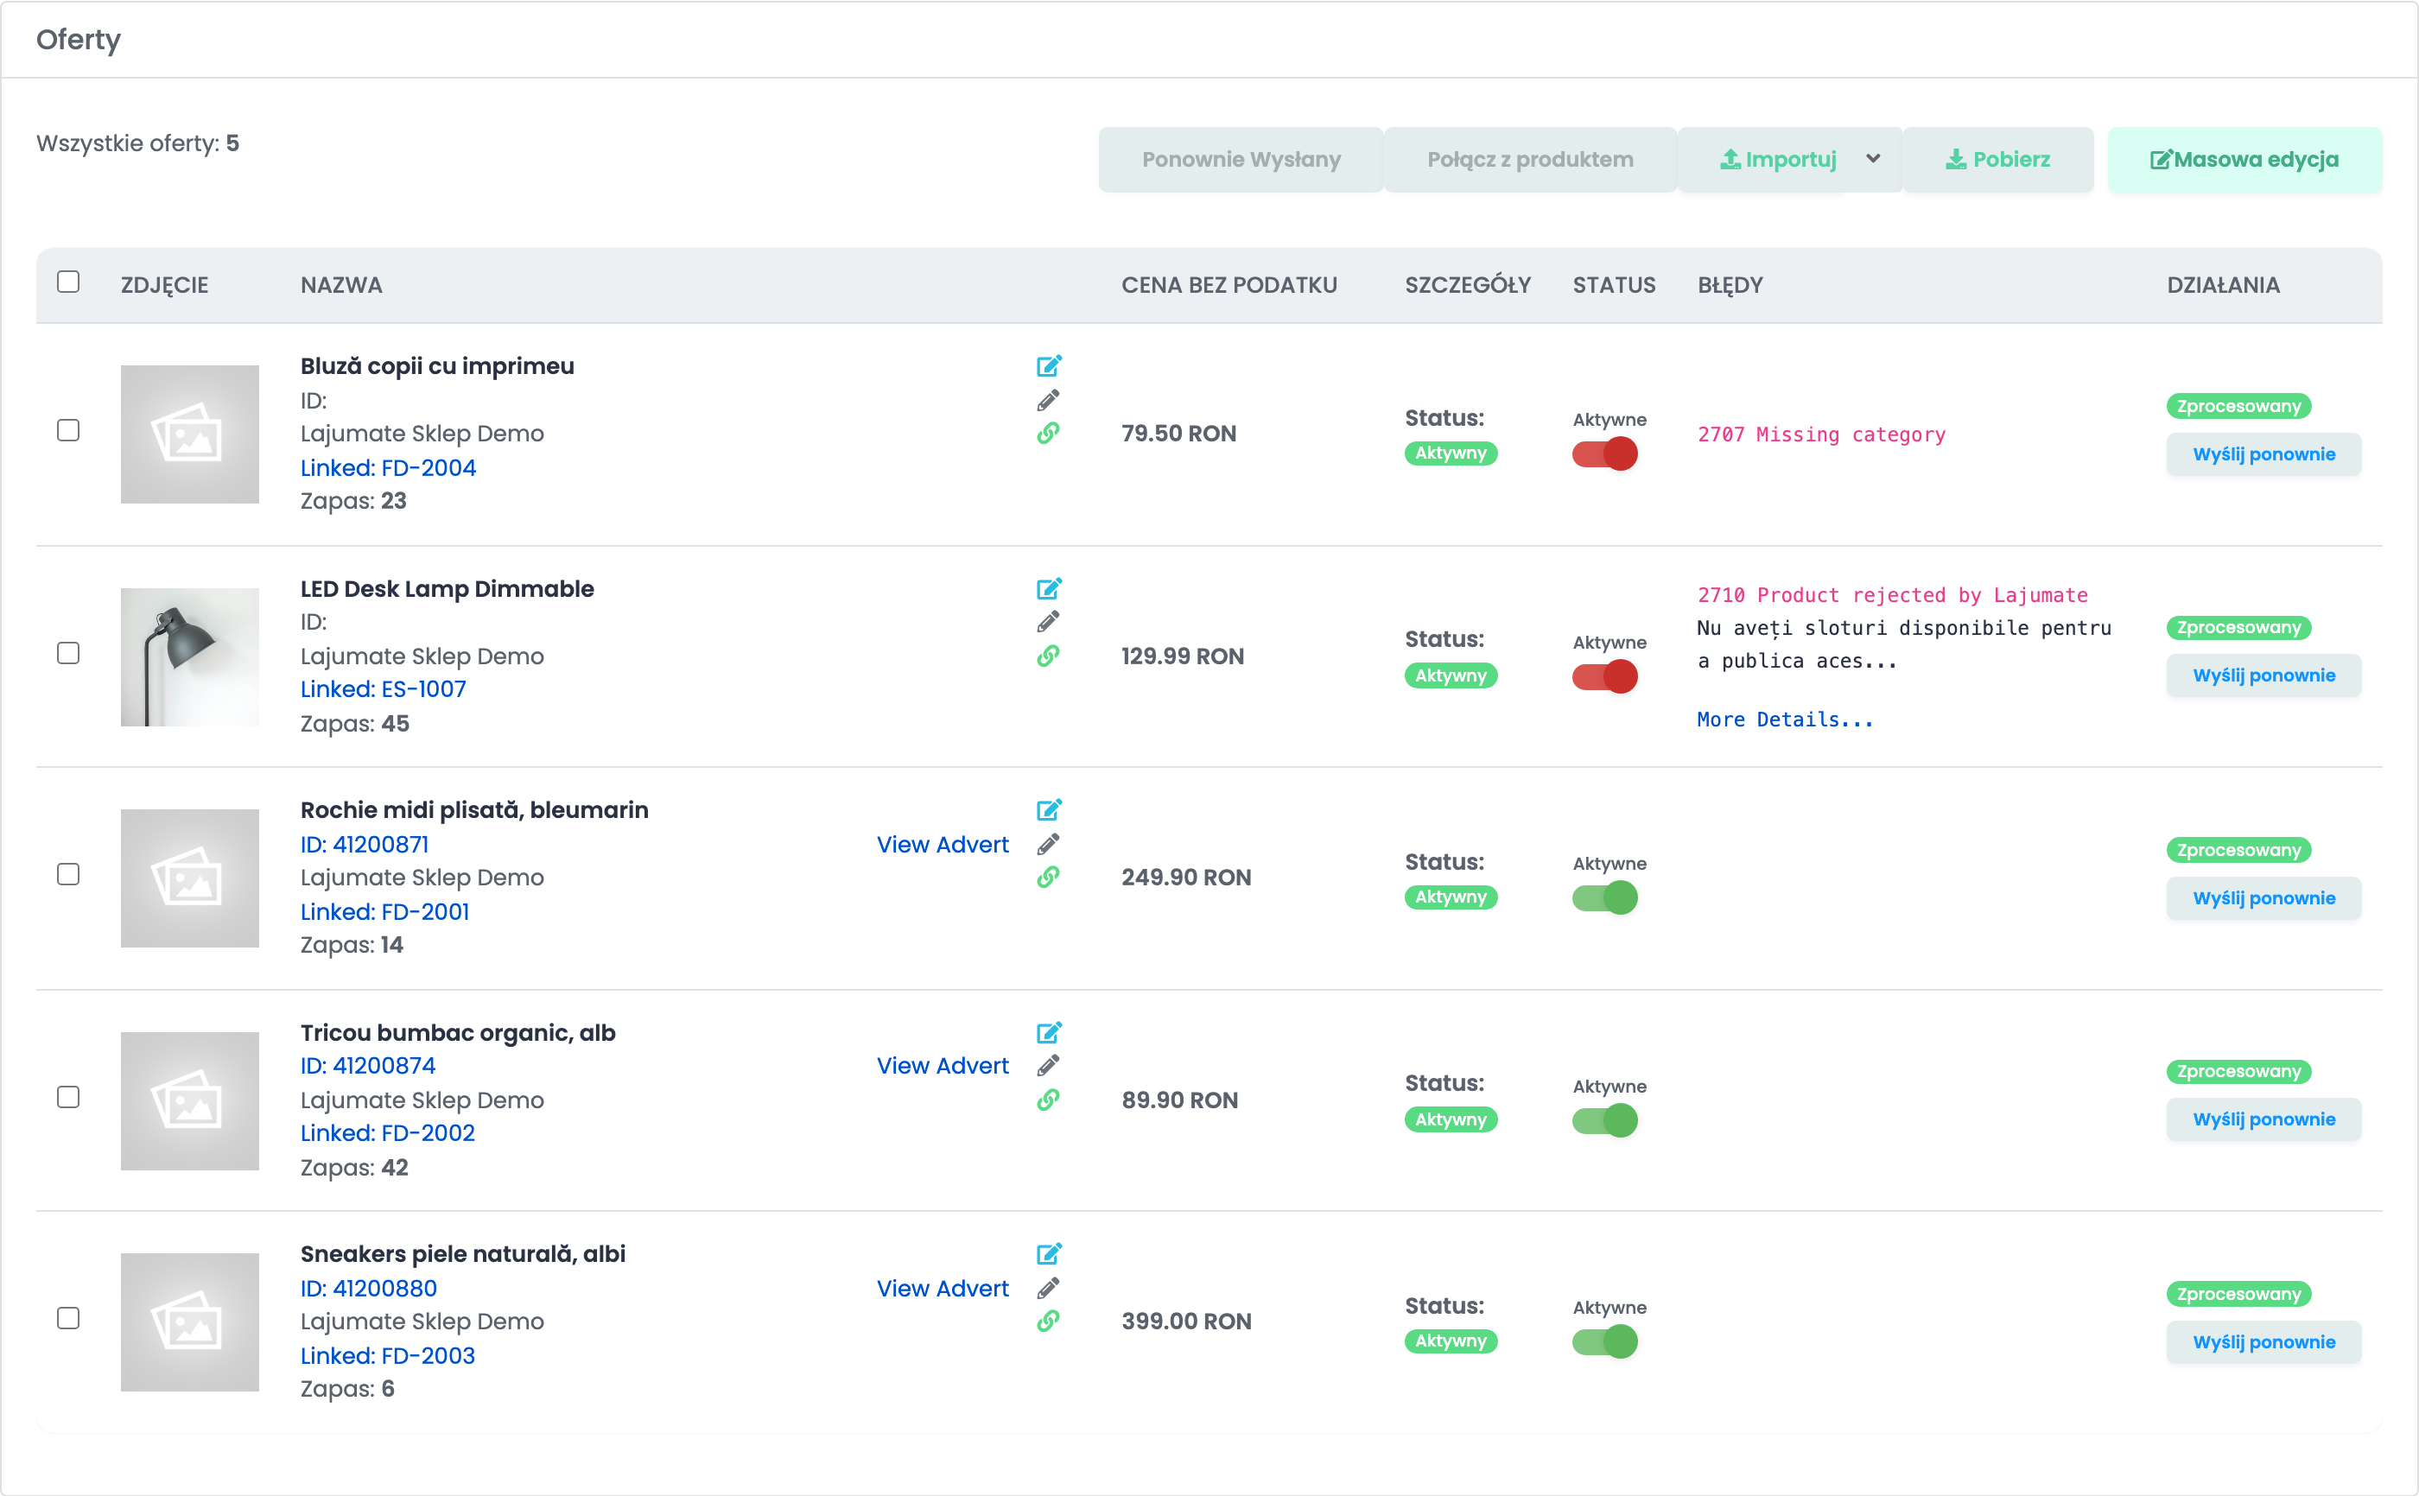This screenshot has width=2419, height=1496.
Task: Click the Pobierz download button
Action: pyautogui.click(x=1997, y=159)
